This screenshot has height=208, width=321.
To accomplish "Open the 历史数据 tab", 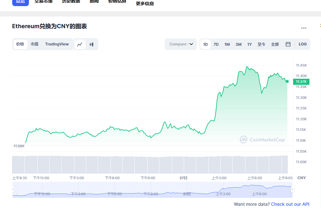I will coord(71,1).
